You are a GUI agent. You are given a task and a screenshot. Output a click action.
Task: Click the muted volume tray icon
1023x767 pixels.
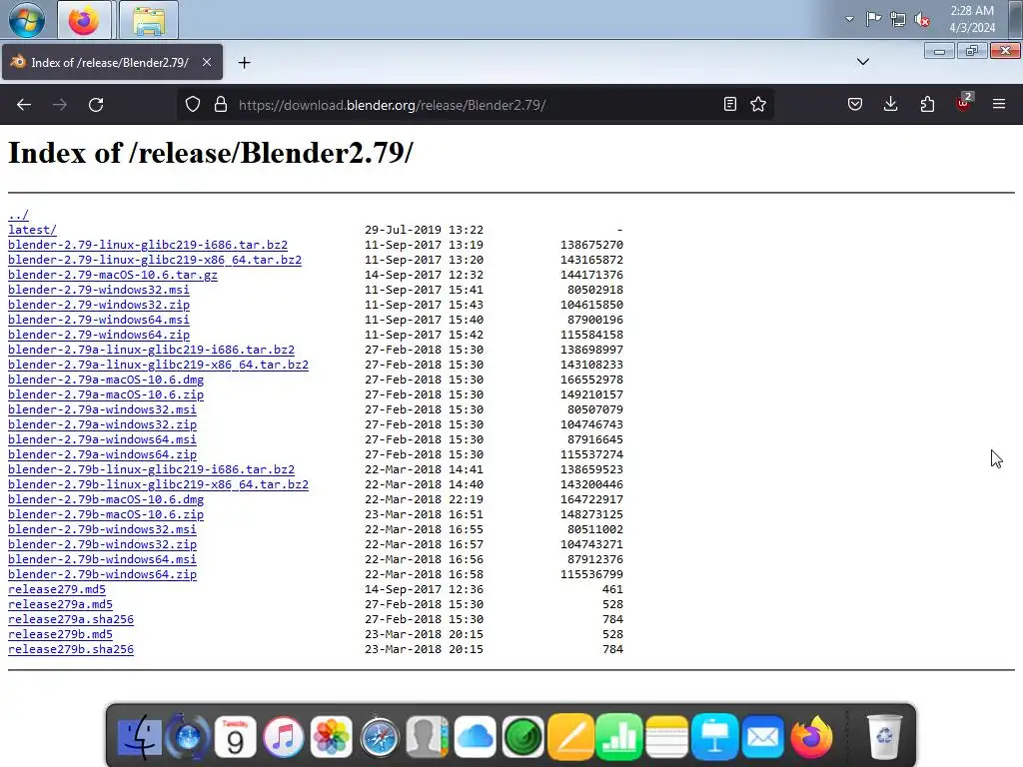click(922, 20)
